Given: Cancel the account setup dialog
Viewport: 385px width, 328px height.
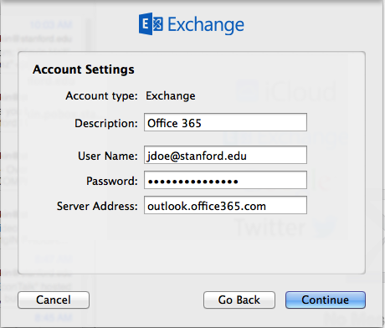Looking at the screenshot, I should pos(54,300).
